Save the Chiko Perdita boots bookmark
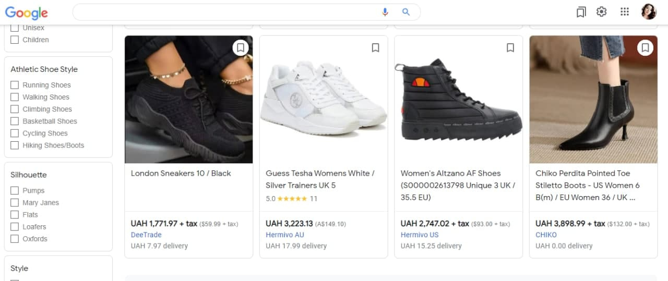This screenshot has height=281, width=668. 645,48
